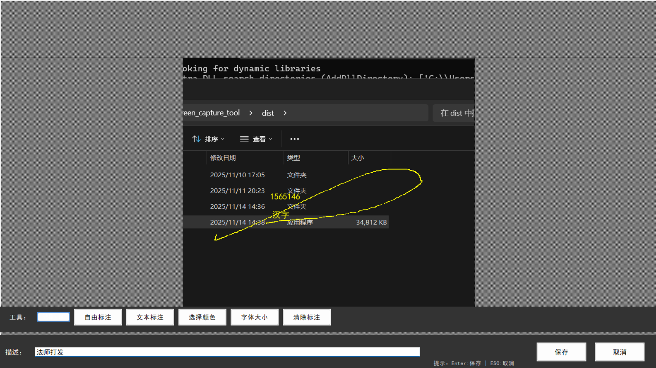Expand the chevron after dist breadcrumb
656x368 pixels.
285,113
